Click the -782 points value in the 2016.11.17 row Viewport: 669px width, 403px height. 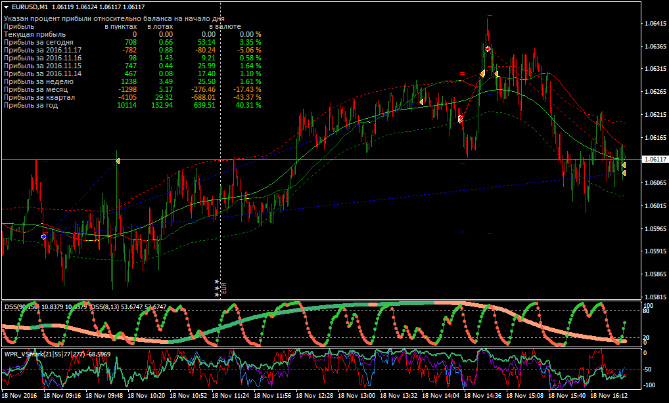pos(129,50)
